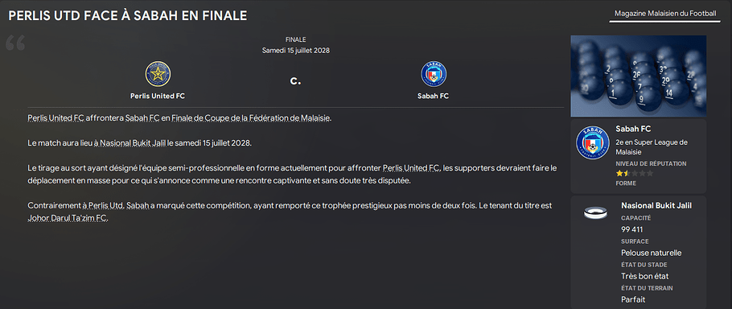Image resolution: width=732 pixels, height=309 pixels.
Task: Select the Magazine Malaisien du Football tab
Action: [664, 14]
